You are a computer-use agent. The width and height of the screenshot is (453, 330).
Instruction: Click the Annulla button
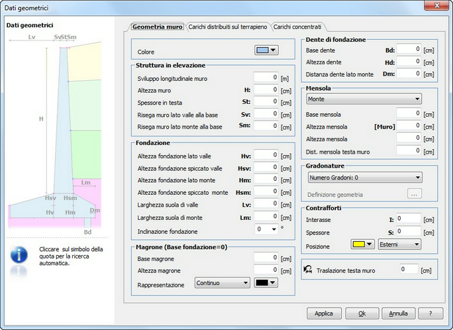pyautogui.click(x=399, y=313)
